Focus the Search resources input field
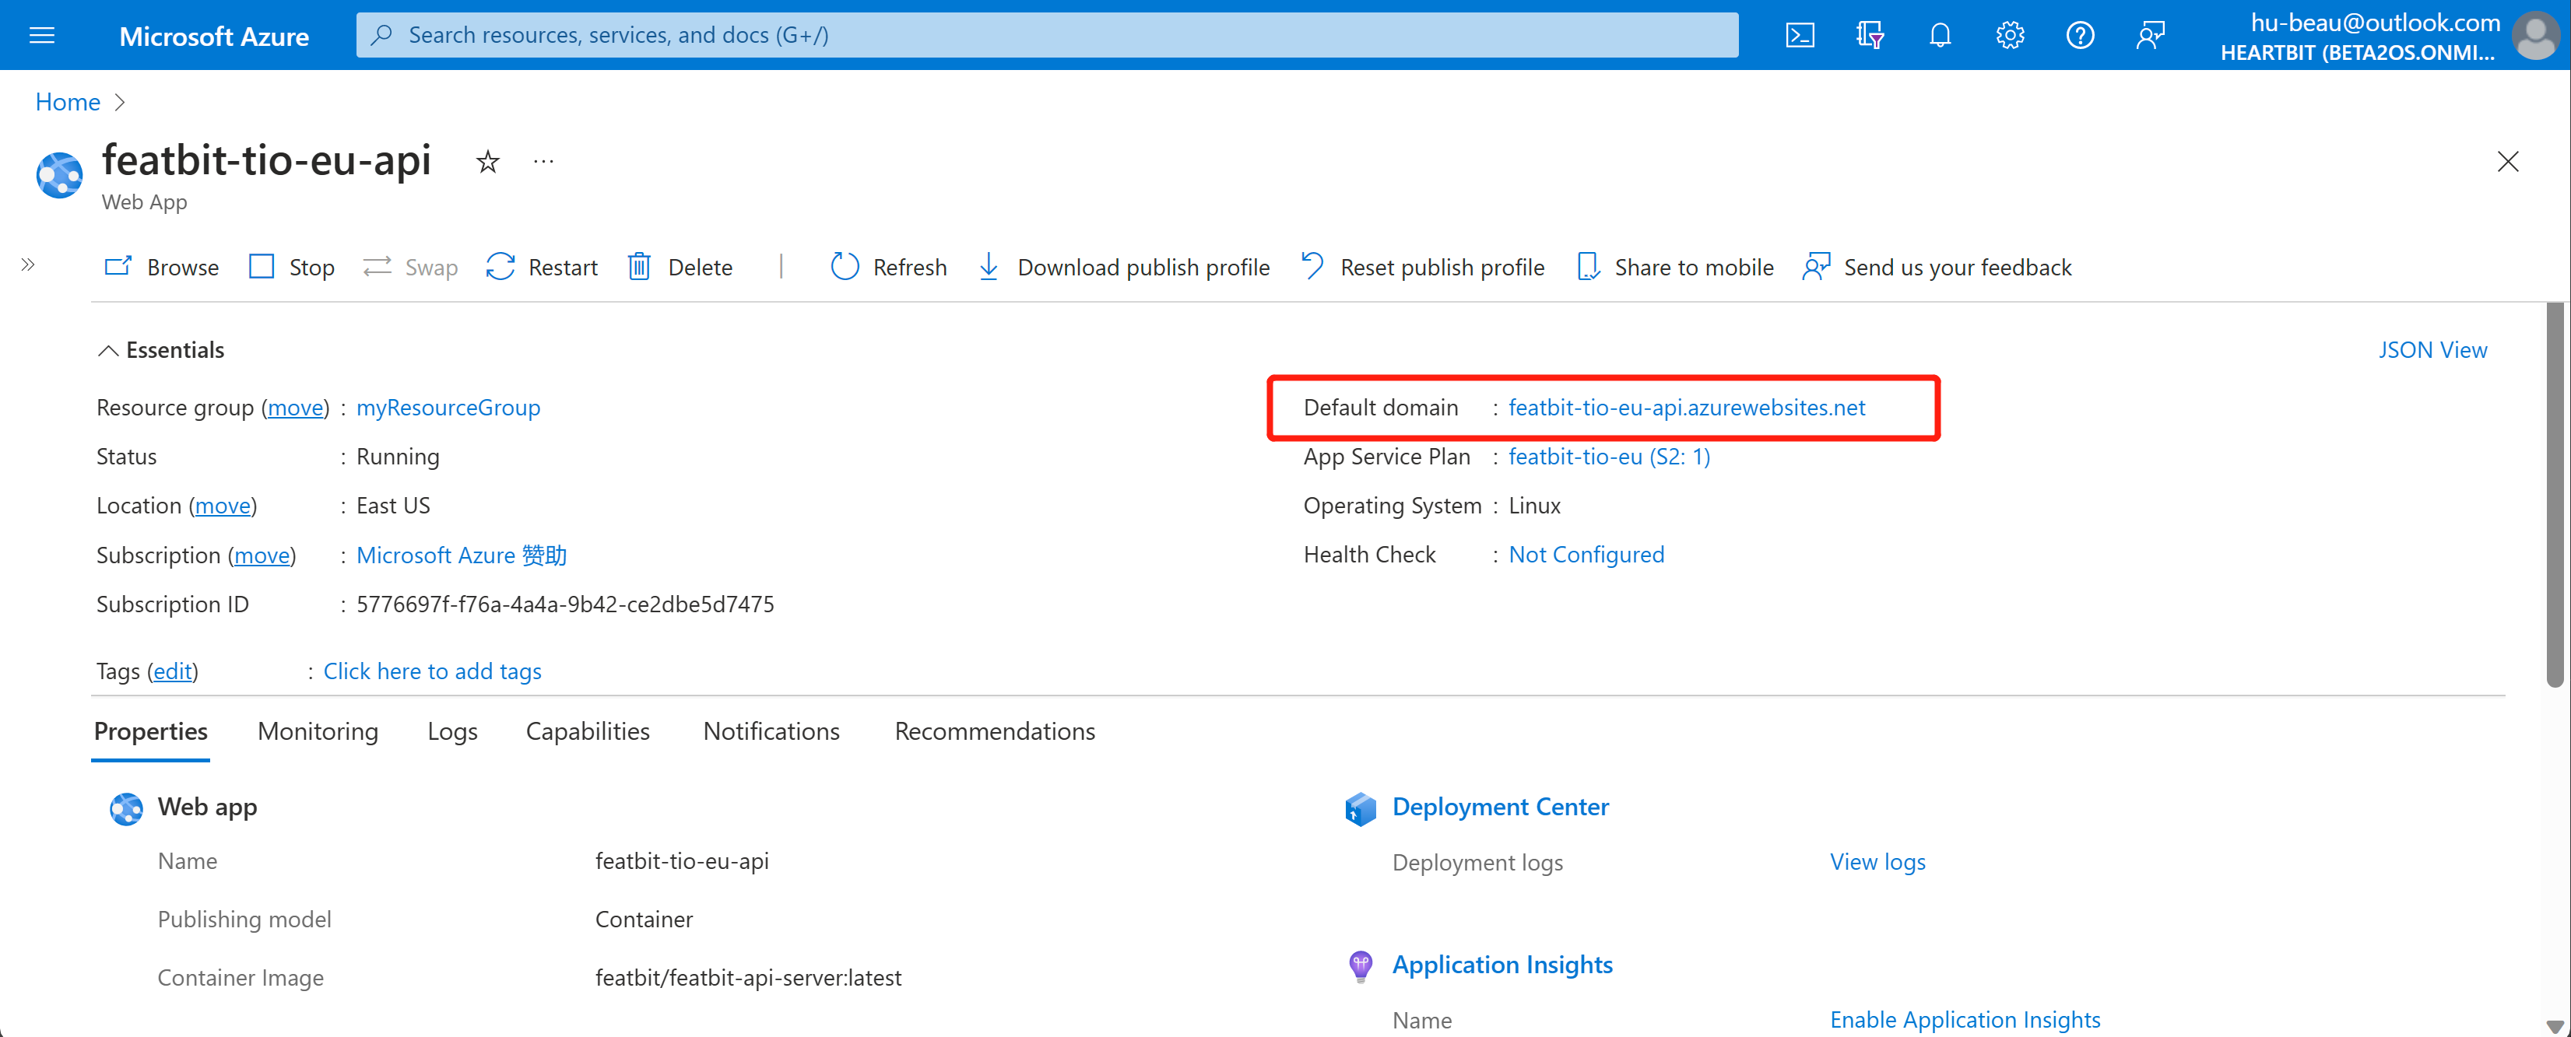The image size is (2571, 1037). click(1047, 36)
